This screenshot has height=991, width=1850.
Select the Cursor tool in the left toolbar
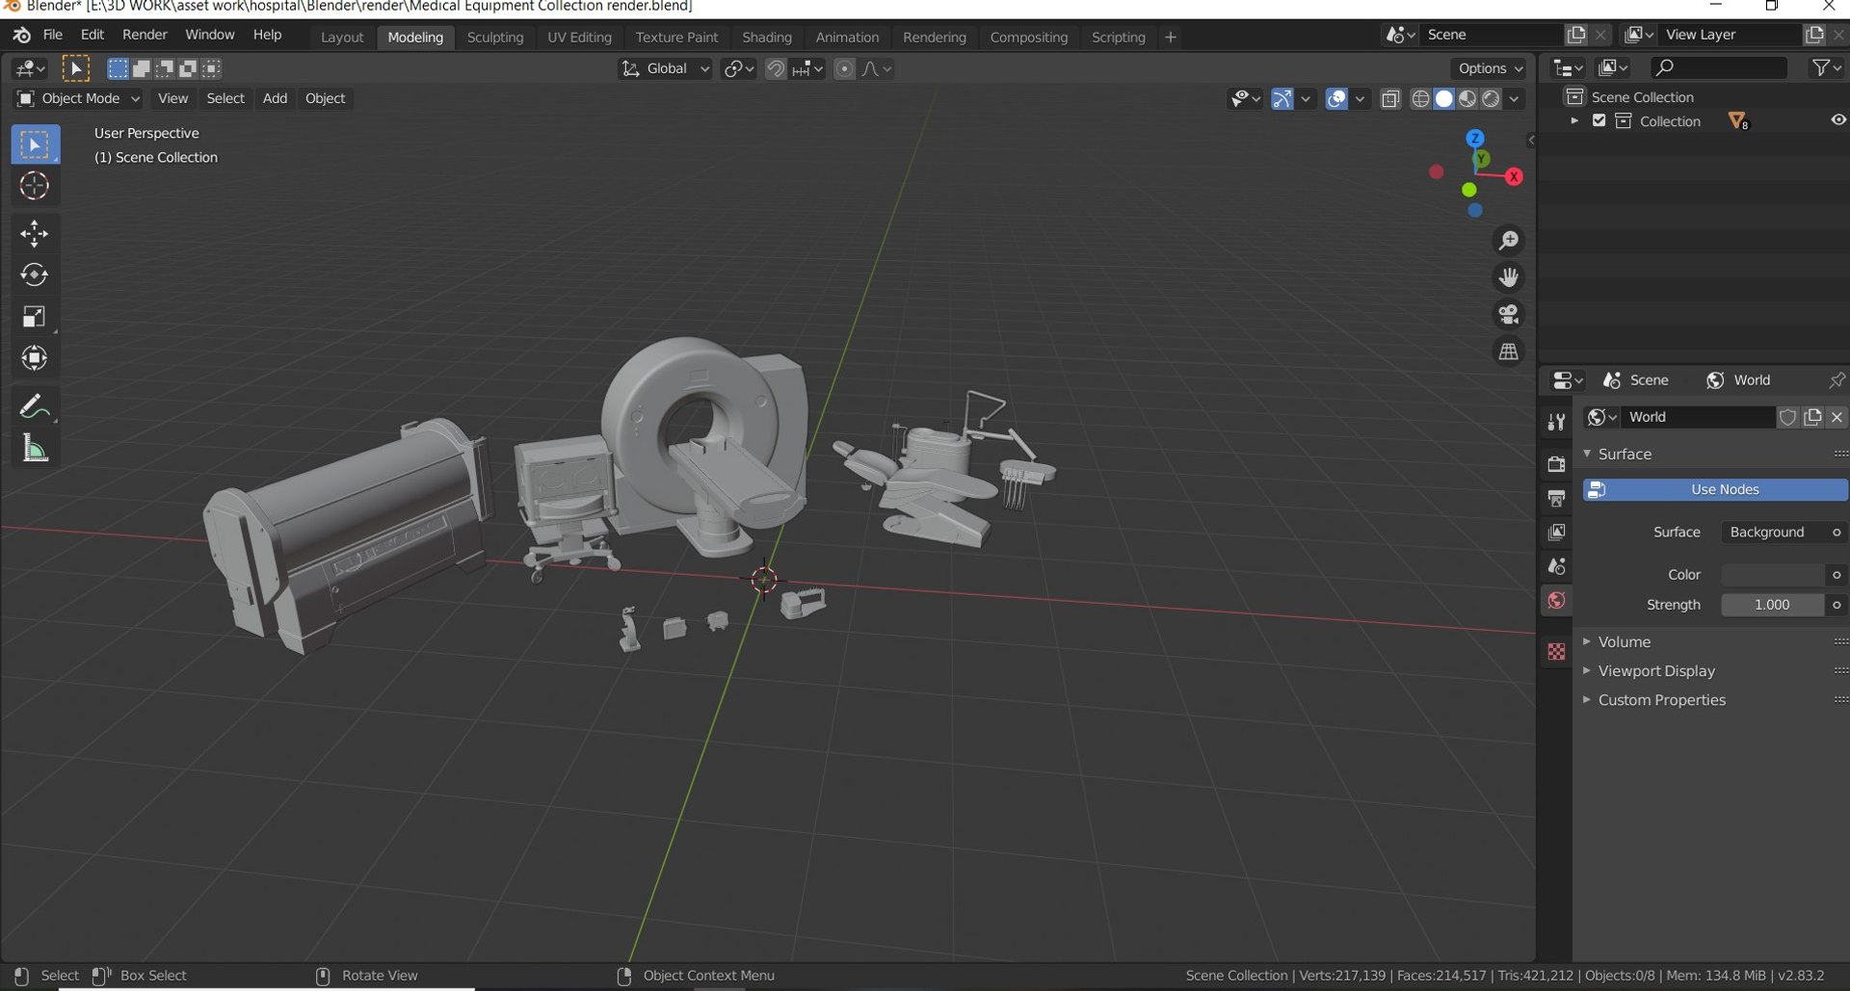(x=35, y=186)
